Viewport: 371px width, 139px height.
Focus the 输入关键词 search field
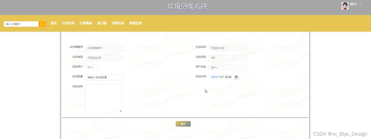[x=21, y=24]
